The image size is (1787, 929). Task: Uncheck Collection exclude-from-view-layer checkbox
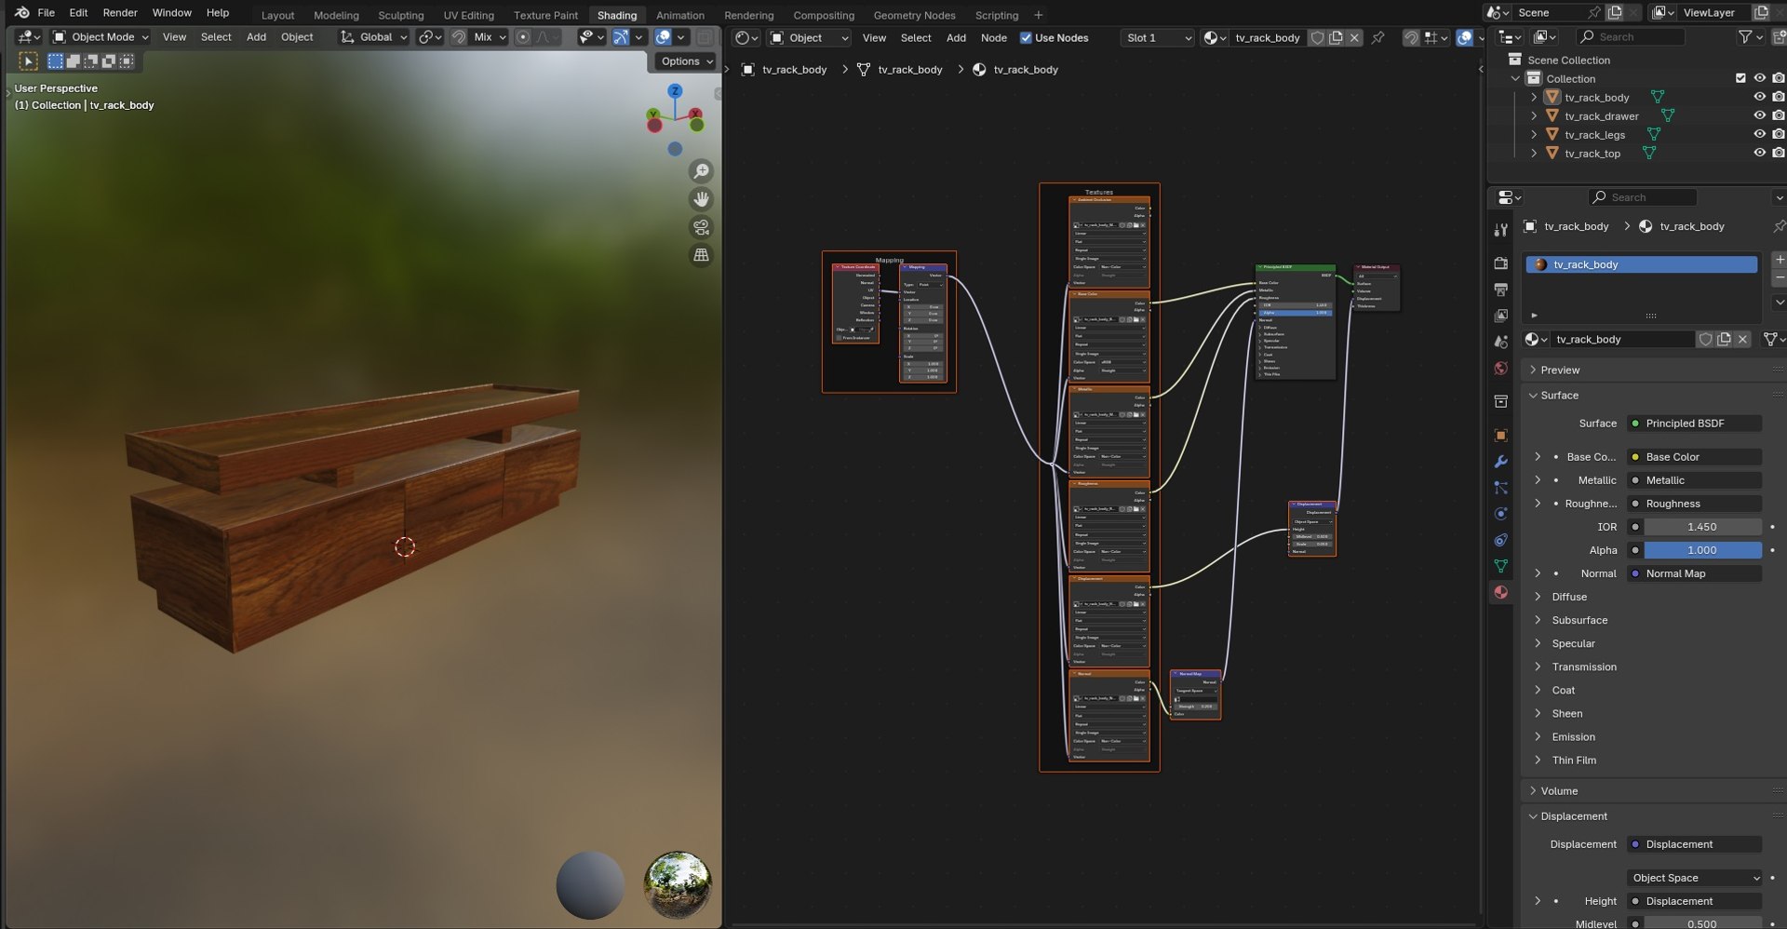[x=1740, y=79]
